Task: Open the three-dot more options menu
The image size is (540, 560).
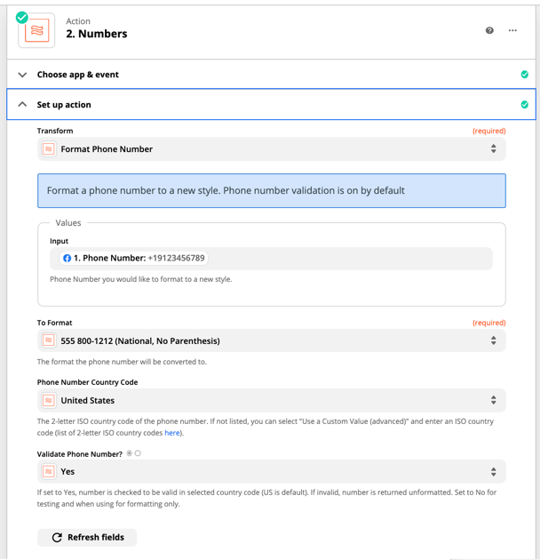Action: (x=512, y=30)
